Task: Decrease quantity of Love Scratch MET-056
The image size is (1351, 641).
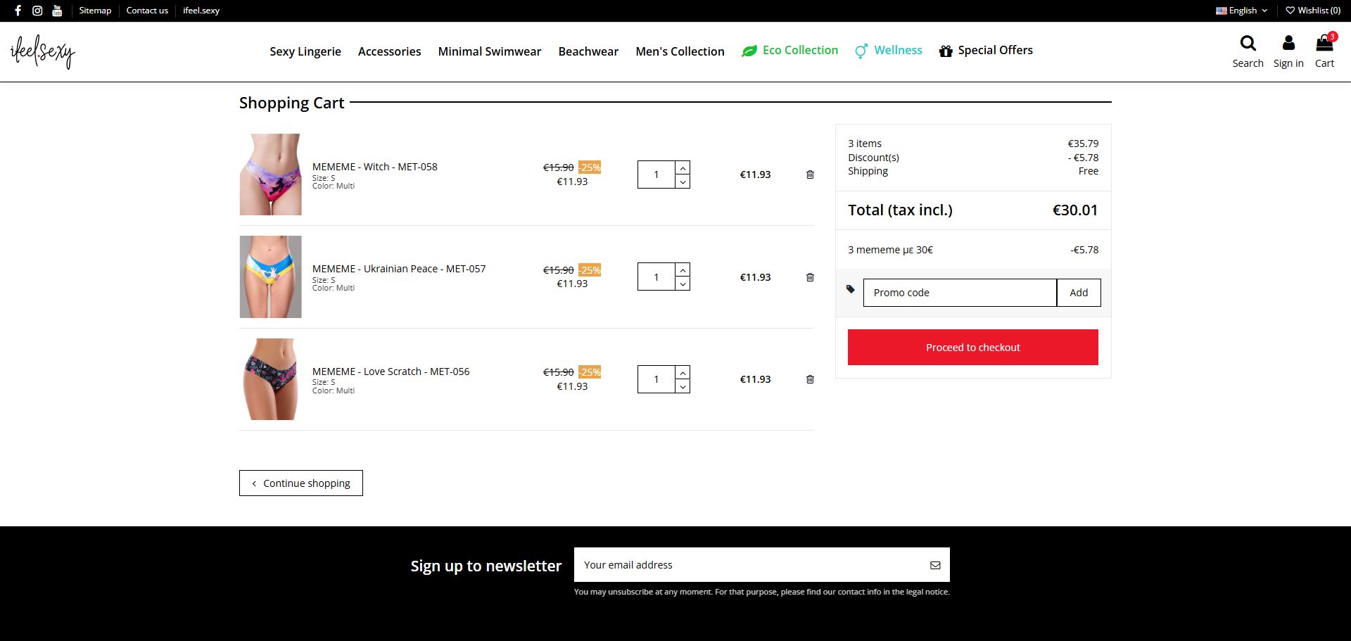Action: 683,386
